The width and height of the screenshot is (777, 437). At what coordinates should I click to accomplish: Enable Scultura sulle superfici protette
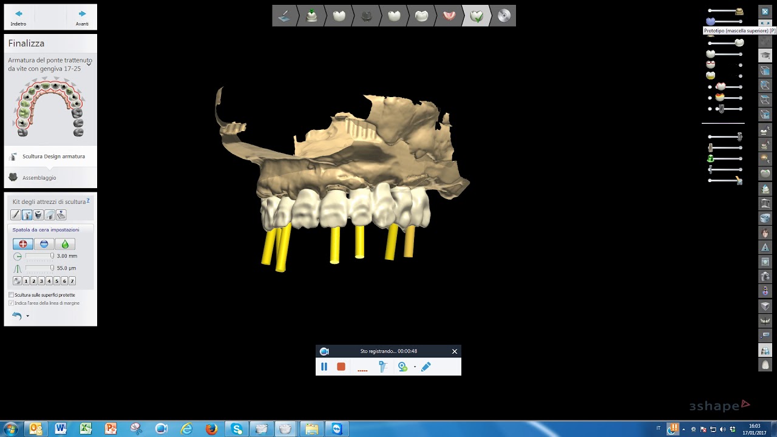[x=11, y=295]
